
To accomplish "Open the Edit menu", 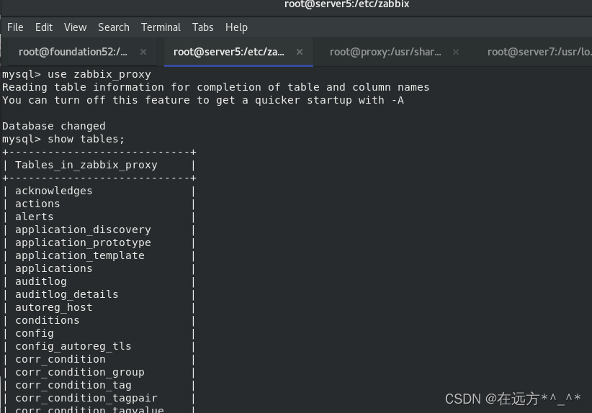I will tap(44, 27).
